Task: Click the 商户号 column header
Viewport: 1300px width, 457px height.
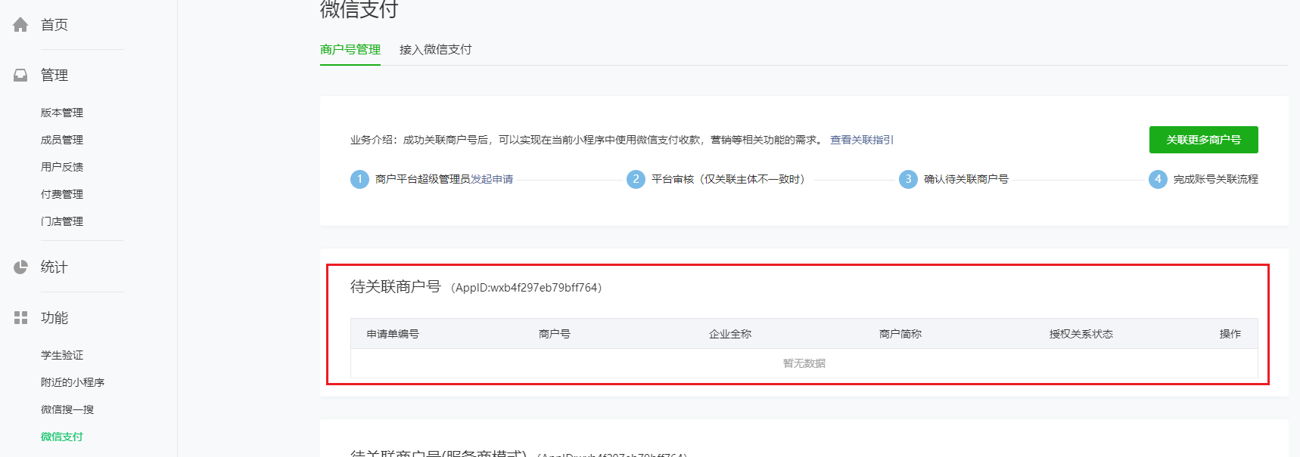Action: pos(555,334)
